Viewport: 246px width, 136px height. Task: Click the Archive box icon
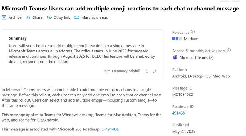click(4, 17)
